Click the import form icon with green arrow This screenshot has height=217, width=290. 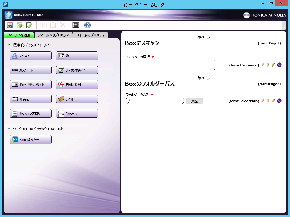click(x=20, y=25)
